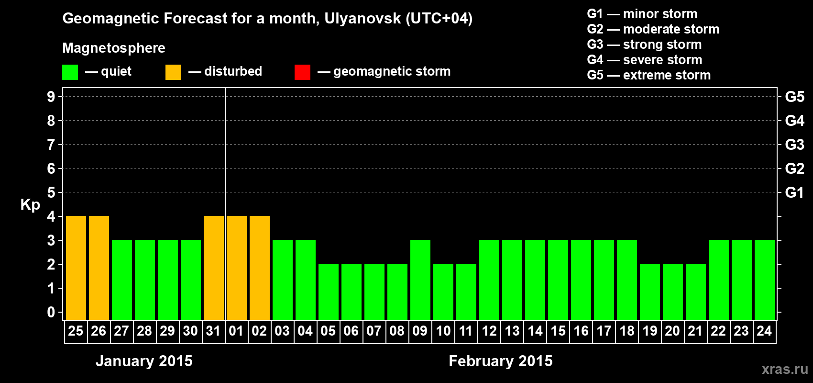
Task: Click the date label 04
Action: 305,331
